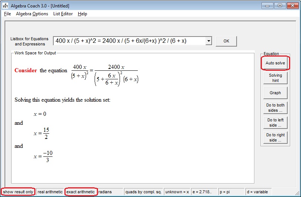
Task: Toggle the 'radians' status setting
Action: pyautogui.click(x=110, y=192)
